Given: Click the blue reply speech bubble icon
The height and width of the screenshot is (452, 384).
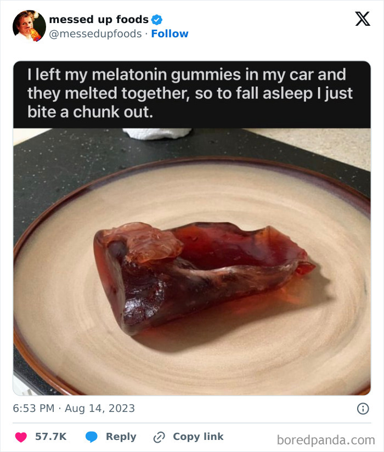Looking at the screenshot, I should pos(92,437).
